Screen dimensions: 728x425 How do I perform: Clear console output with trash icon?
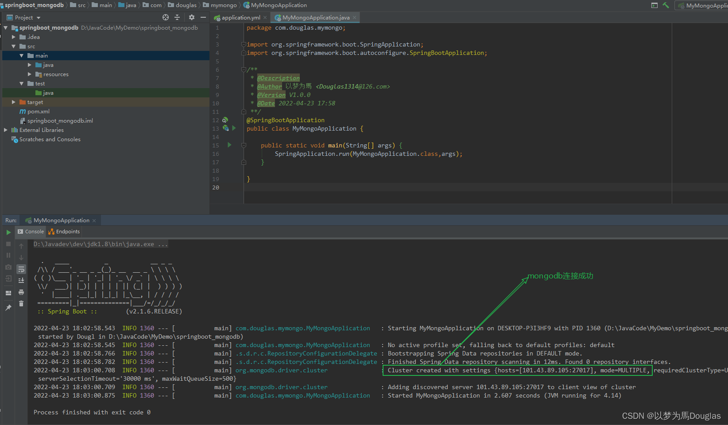pos(21,304)
